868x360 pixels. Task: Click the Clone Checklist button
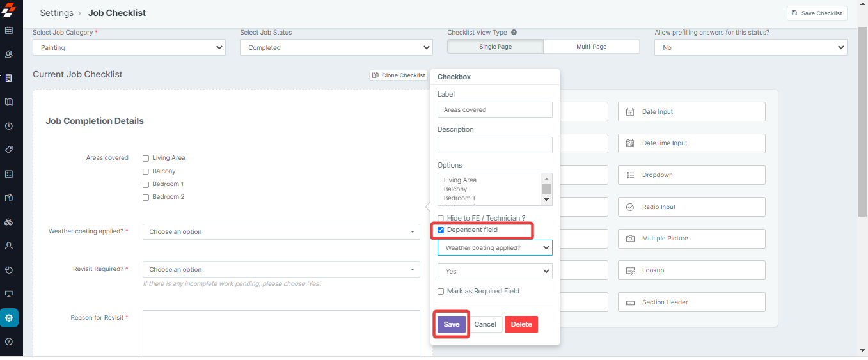(398, 75)
